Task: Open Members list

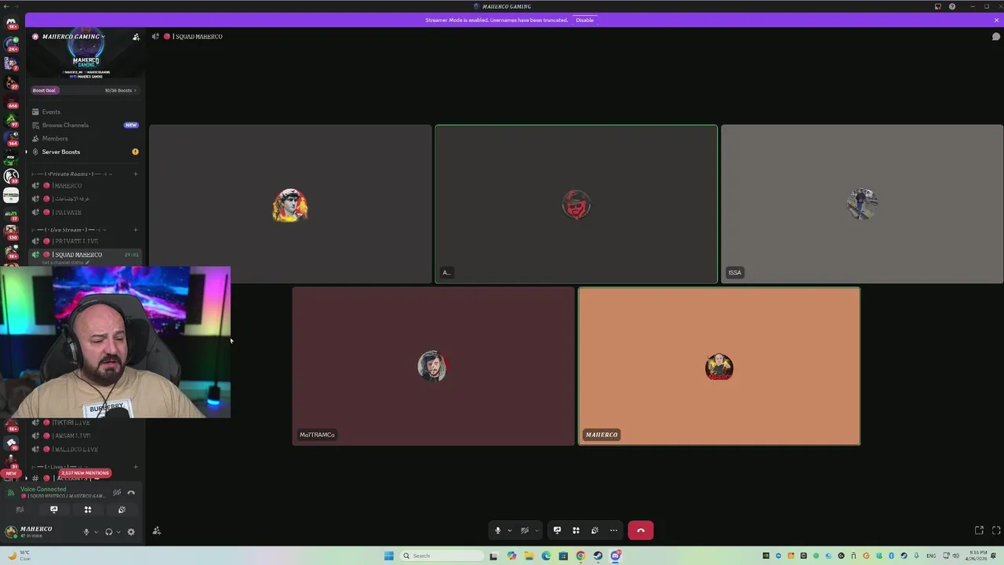Action: [84, 138]
